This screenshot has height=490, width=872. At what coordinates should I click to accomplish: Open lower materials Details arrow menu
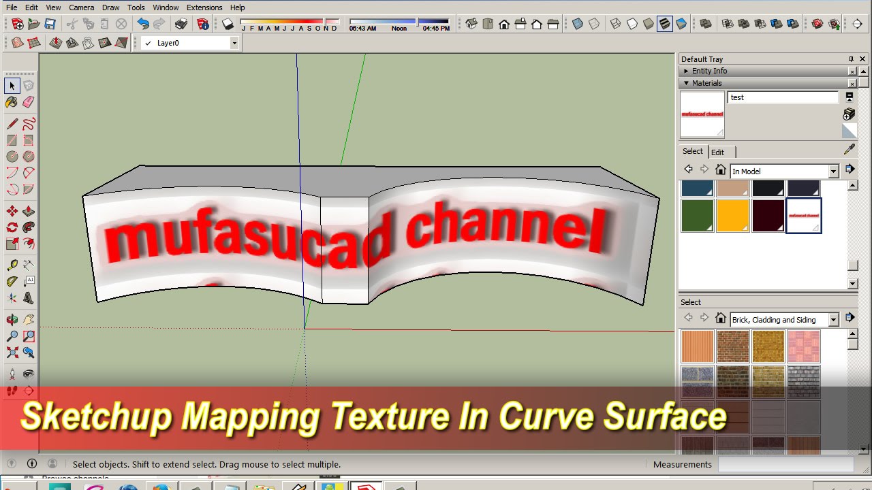click(x=850, y=317)
